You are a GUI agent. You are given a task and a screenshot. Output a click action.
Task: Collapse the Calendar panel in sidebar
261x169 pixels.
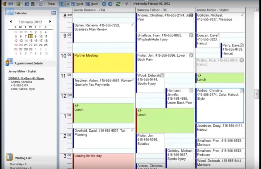pyautogui.click(x=54, y=13)
